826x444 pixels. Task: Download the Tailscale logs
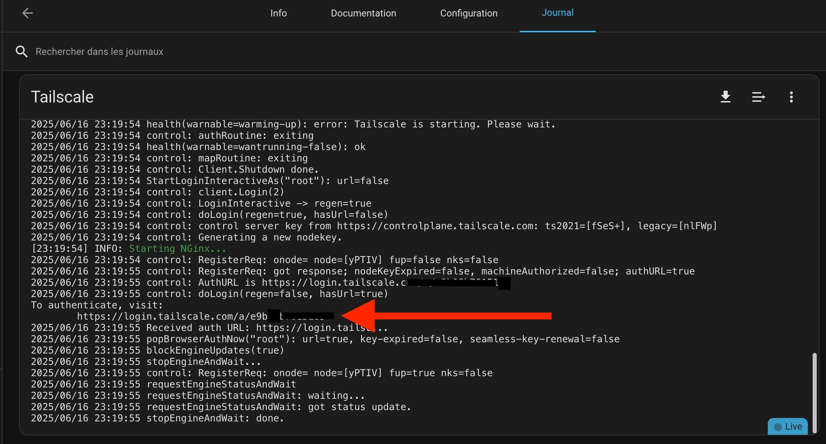point(725,97)
